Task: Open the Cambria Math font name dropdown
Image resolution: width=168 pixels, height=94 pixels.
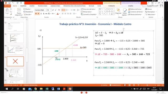Action: 46,10
